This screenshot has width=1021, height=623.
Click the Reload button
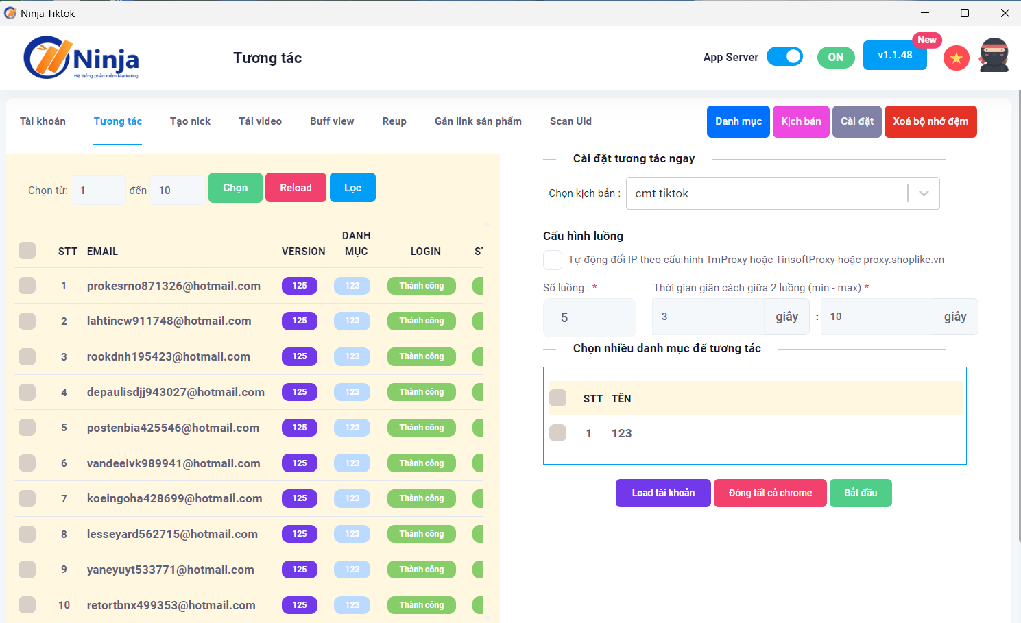click(296, 188)
